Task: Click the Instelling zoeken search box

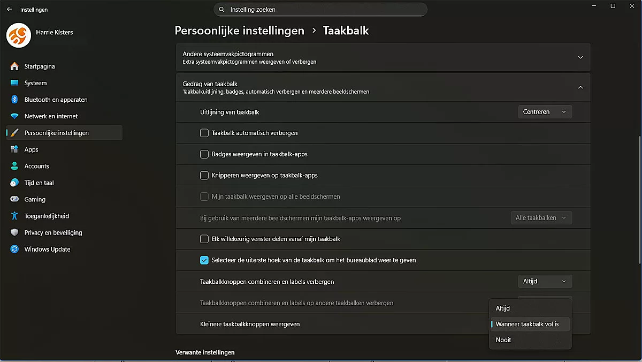Action: tap(320, 9)
